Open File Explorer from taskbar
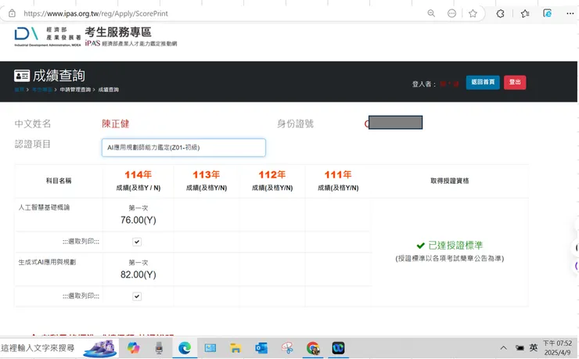Image resolution: width=579 pixels, height=359 pixels. pyautogui.click(x=236, y=348)
